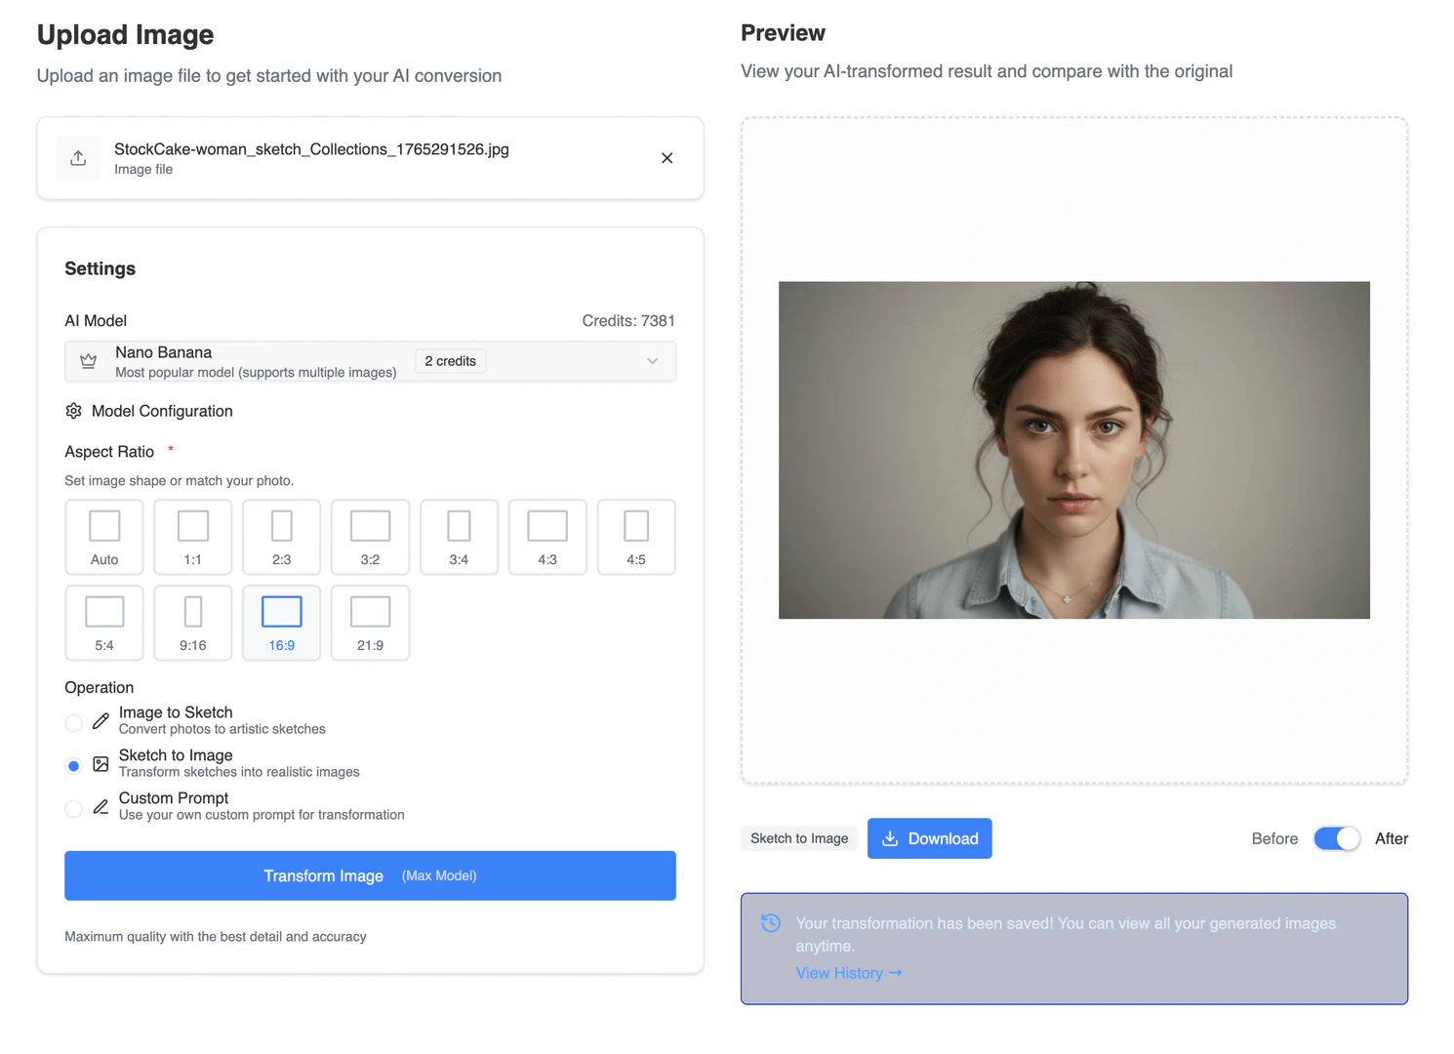Viewport: 1454px width, 1054px height.
Task: Remove the uploaded StockCake image file
Action: point(666,157)
